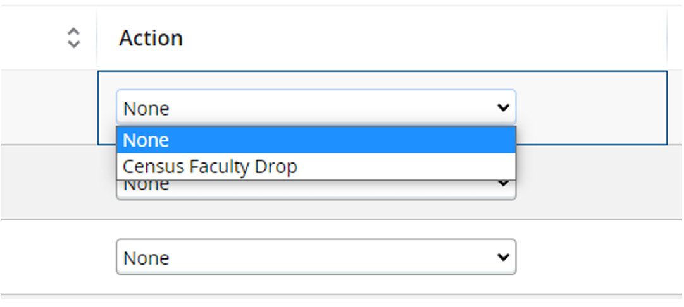Click the downward arrow of the sort icon

click(x=74, y=44)
